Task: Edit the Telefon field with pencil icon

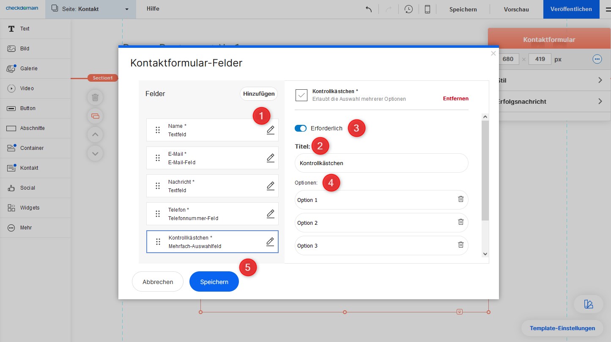Action: tap(270, 214)
